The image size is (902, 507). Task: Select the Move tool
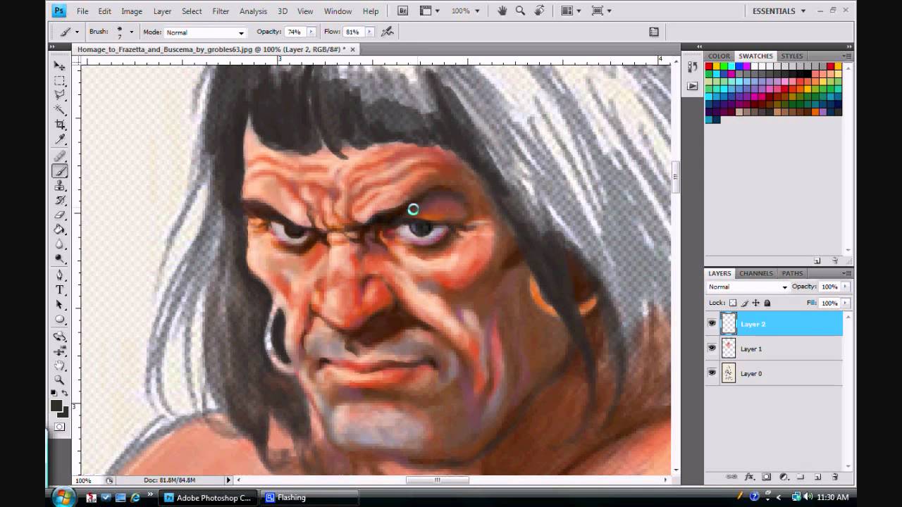coord(60,65)
